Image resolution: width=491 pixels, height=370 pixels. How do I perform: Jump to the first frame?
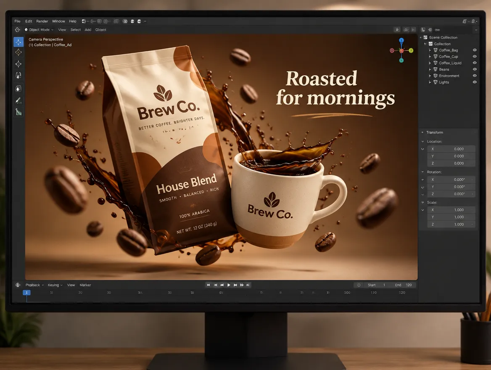coord(209,285)
